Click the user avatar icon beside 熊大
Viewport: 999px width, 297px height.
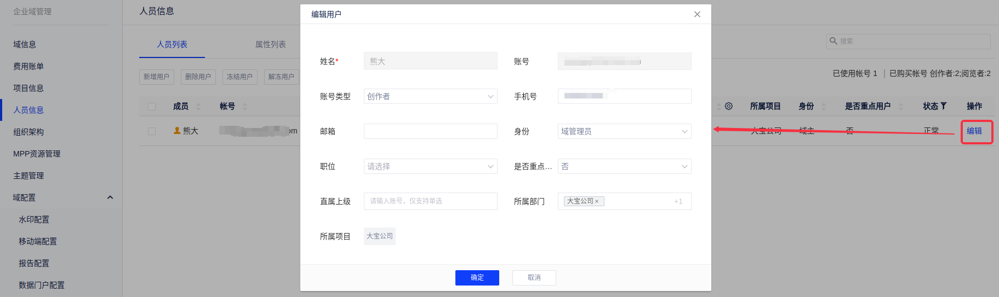tap(177, 131)
